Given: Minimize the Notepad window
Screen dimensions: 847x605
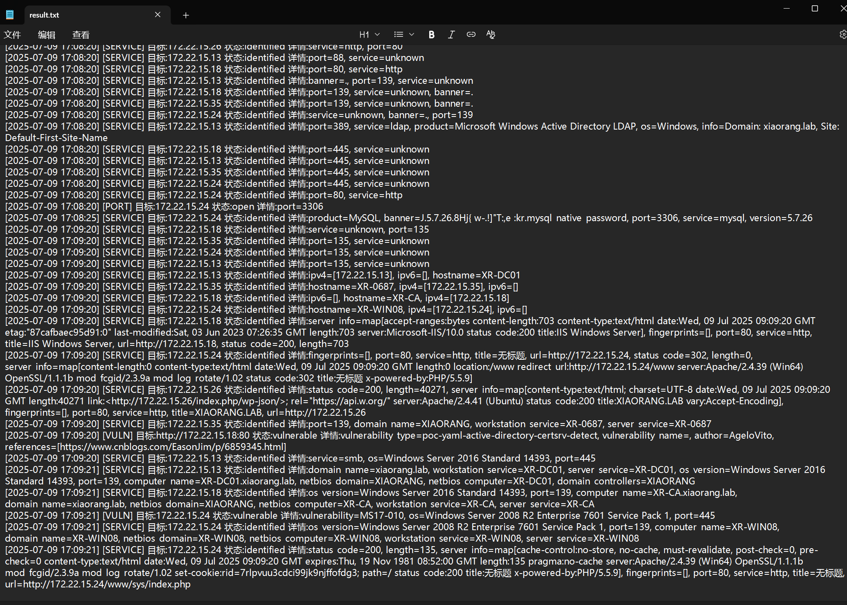Looking at the screenshot, I should (786, 9).
